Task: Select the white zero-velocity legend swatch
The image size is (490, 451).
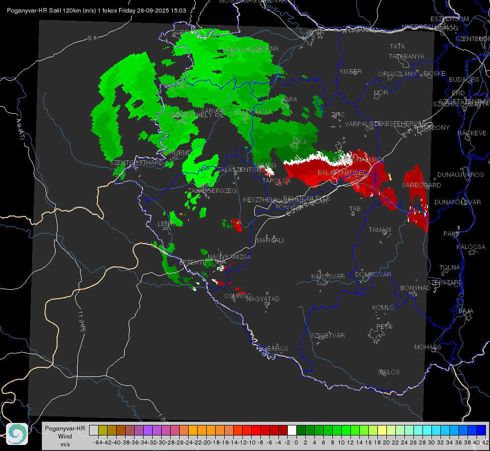Action: [x=292, y=430]
